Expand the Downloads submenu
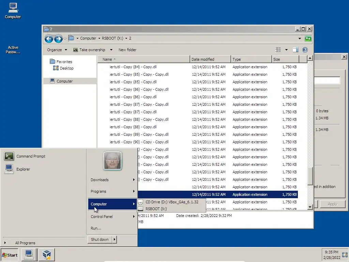Image resolution: width=349 pixels, height=262 pixels. click(112, 180)
